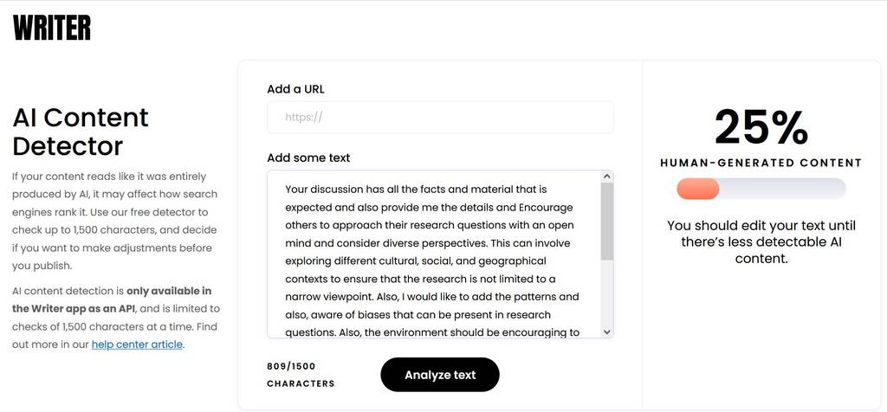Click the Add a URL label
Screen dimensions: 887x412
tap(296, 89)
